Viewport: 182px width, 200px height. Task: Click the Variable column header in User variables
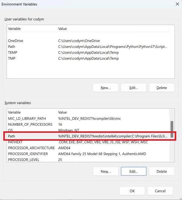tap(14, 29)
